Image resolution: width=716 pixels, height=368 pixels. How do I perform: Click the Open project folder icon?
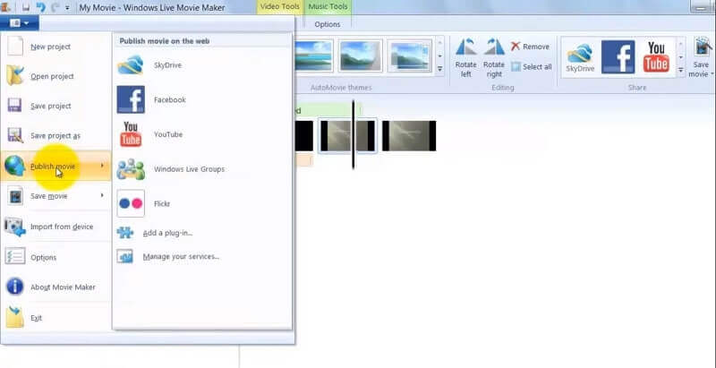pyautogui.click(x=15, y=76)
